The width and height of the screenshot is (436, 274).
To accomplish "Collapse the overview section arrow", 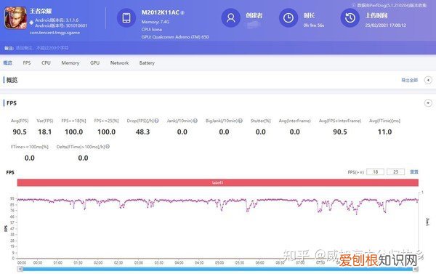I will tap(428, 80).
